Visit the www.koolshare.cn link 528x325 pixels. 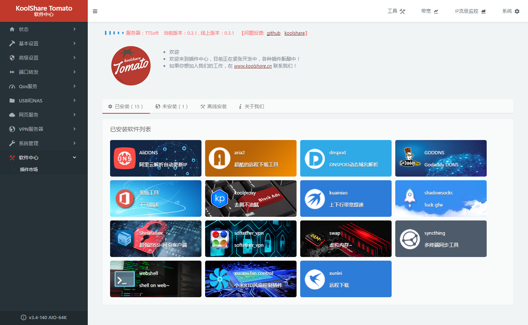pos(253,66)
